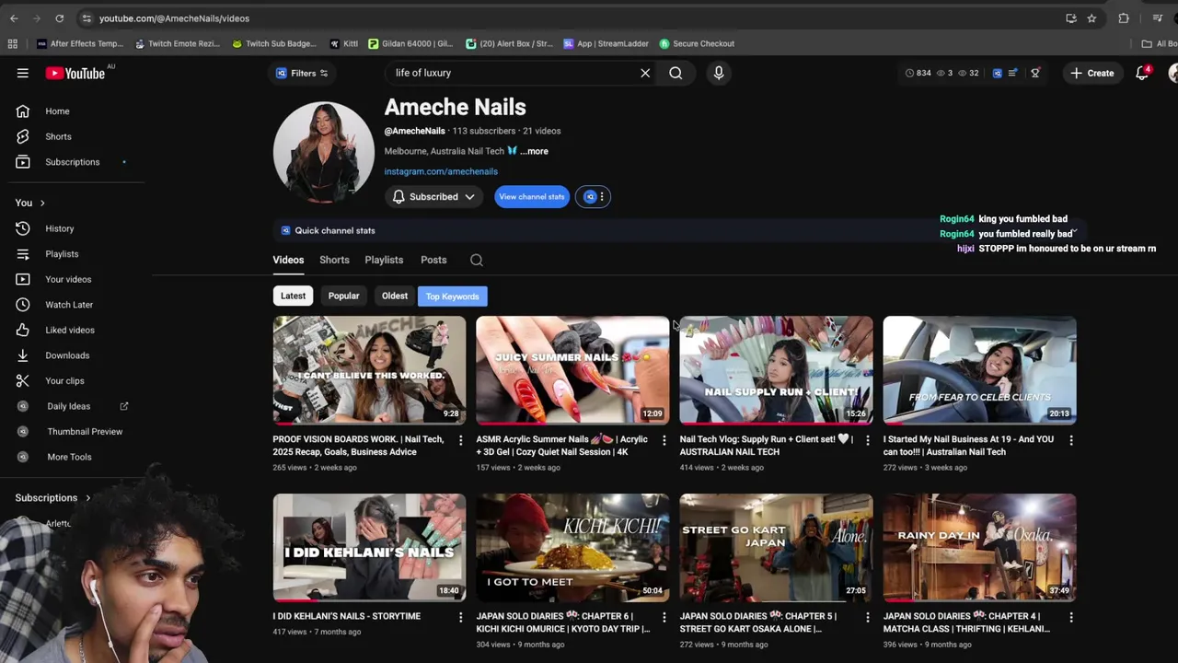
Task: Open more options for I DID KEHLANI'S NAILS
Action: pyautogui.click(x=460, y=617)
